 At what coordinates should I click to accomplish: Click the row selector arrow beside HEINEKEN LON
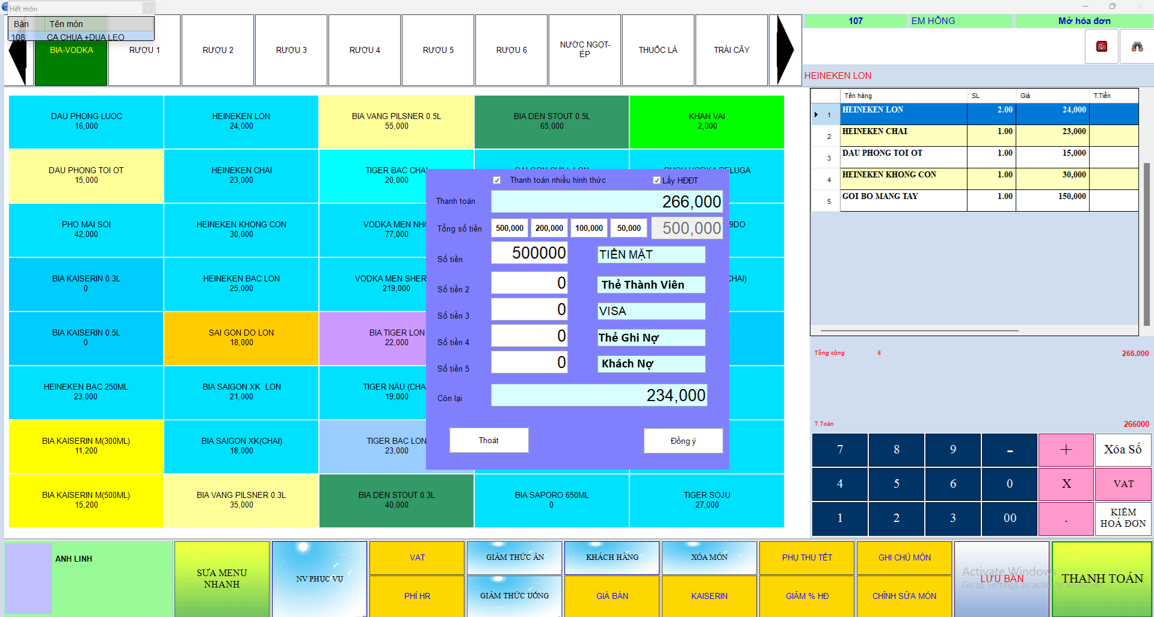pos(816,114)
